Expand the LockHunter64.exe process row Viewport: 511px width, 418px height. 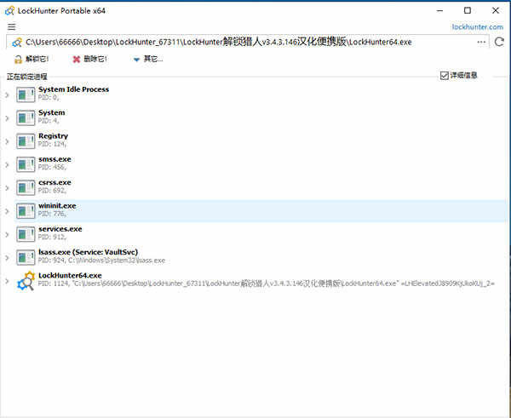pos(7,281)
